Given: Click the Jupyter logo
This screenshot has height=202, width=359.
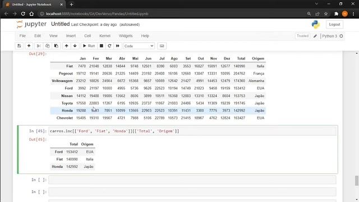Looking at the screenshot, I should coord(31,24).
